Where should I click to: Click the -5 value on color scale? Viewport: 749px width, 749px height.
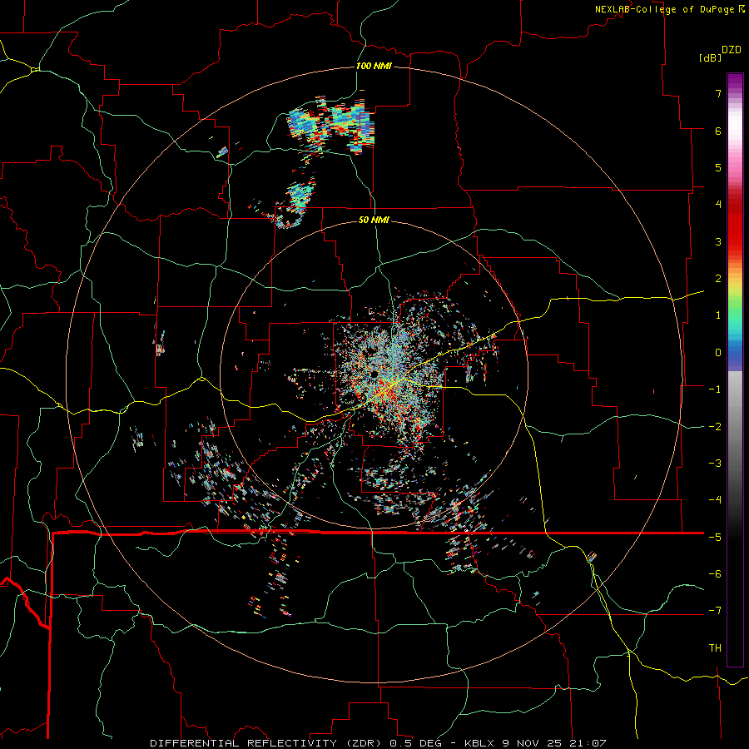click(715, 538)
